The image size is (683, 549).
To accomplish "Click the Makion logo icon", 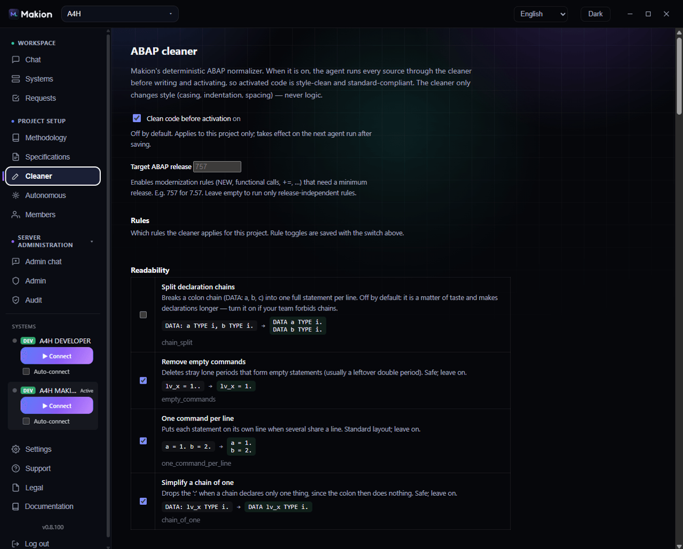I will (x=13, y=14).
